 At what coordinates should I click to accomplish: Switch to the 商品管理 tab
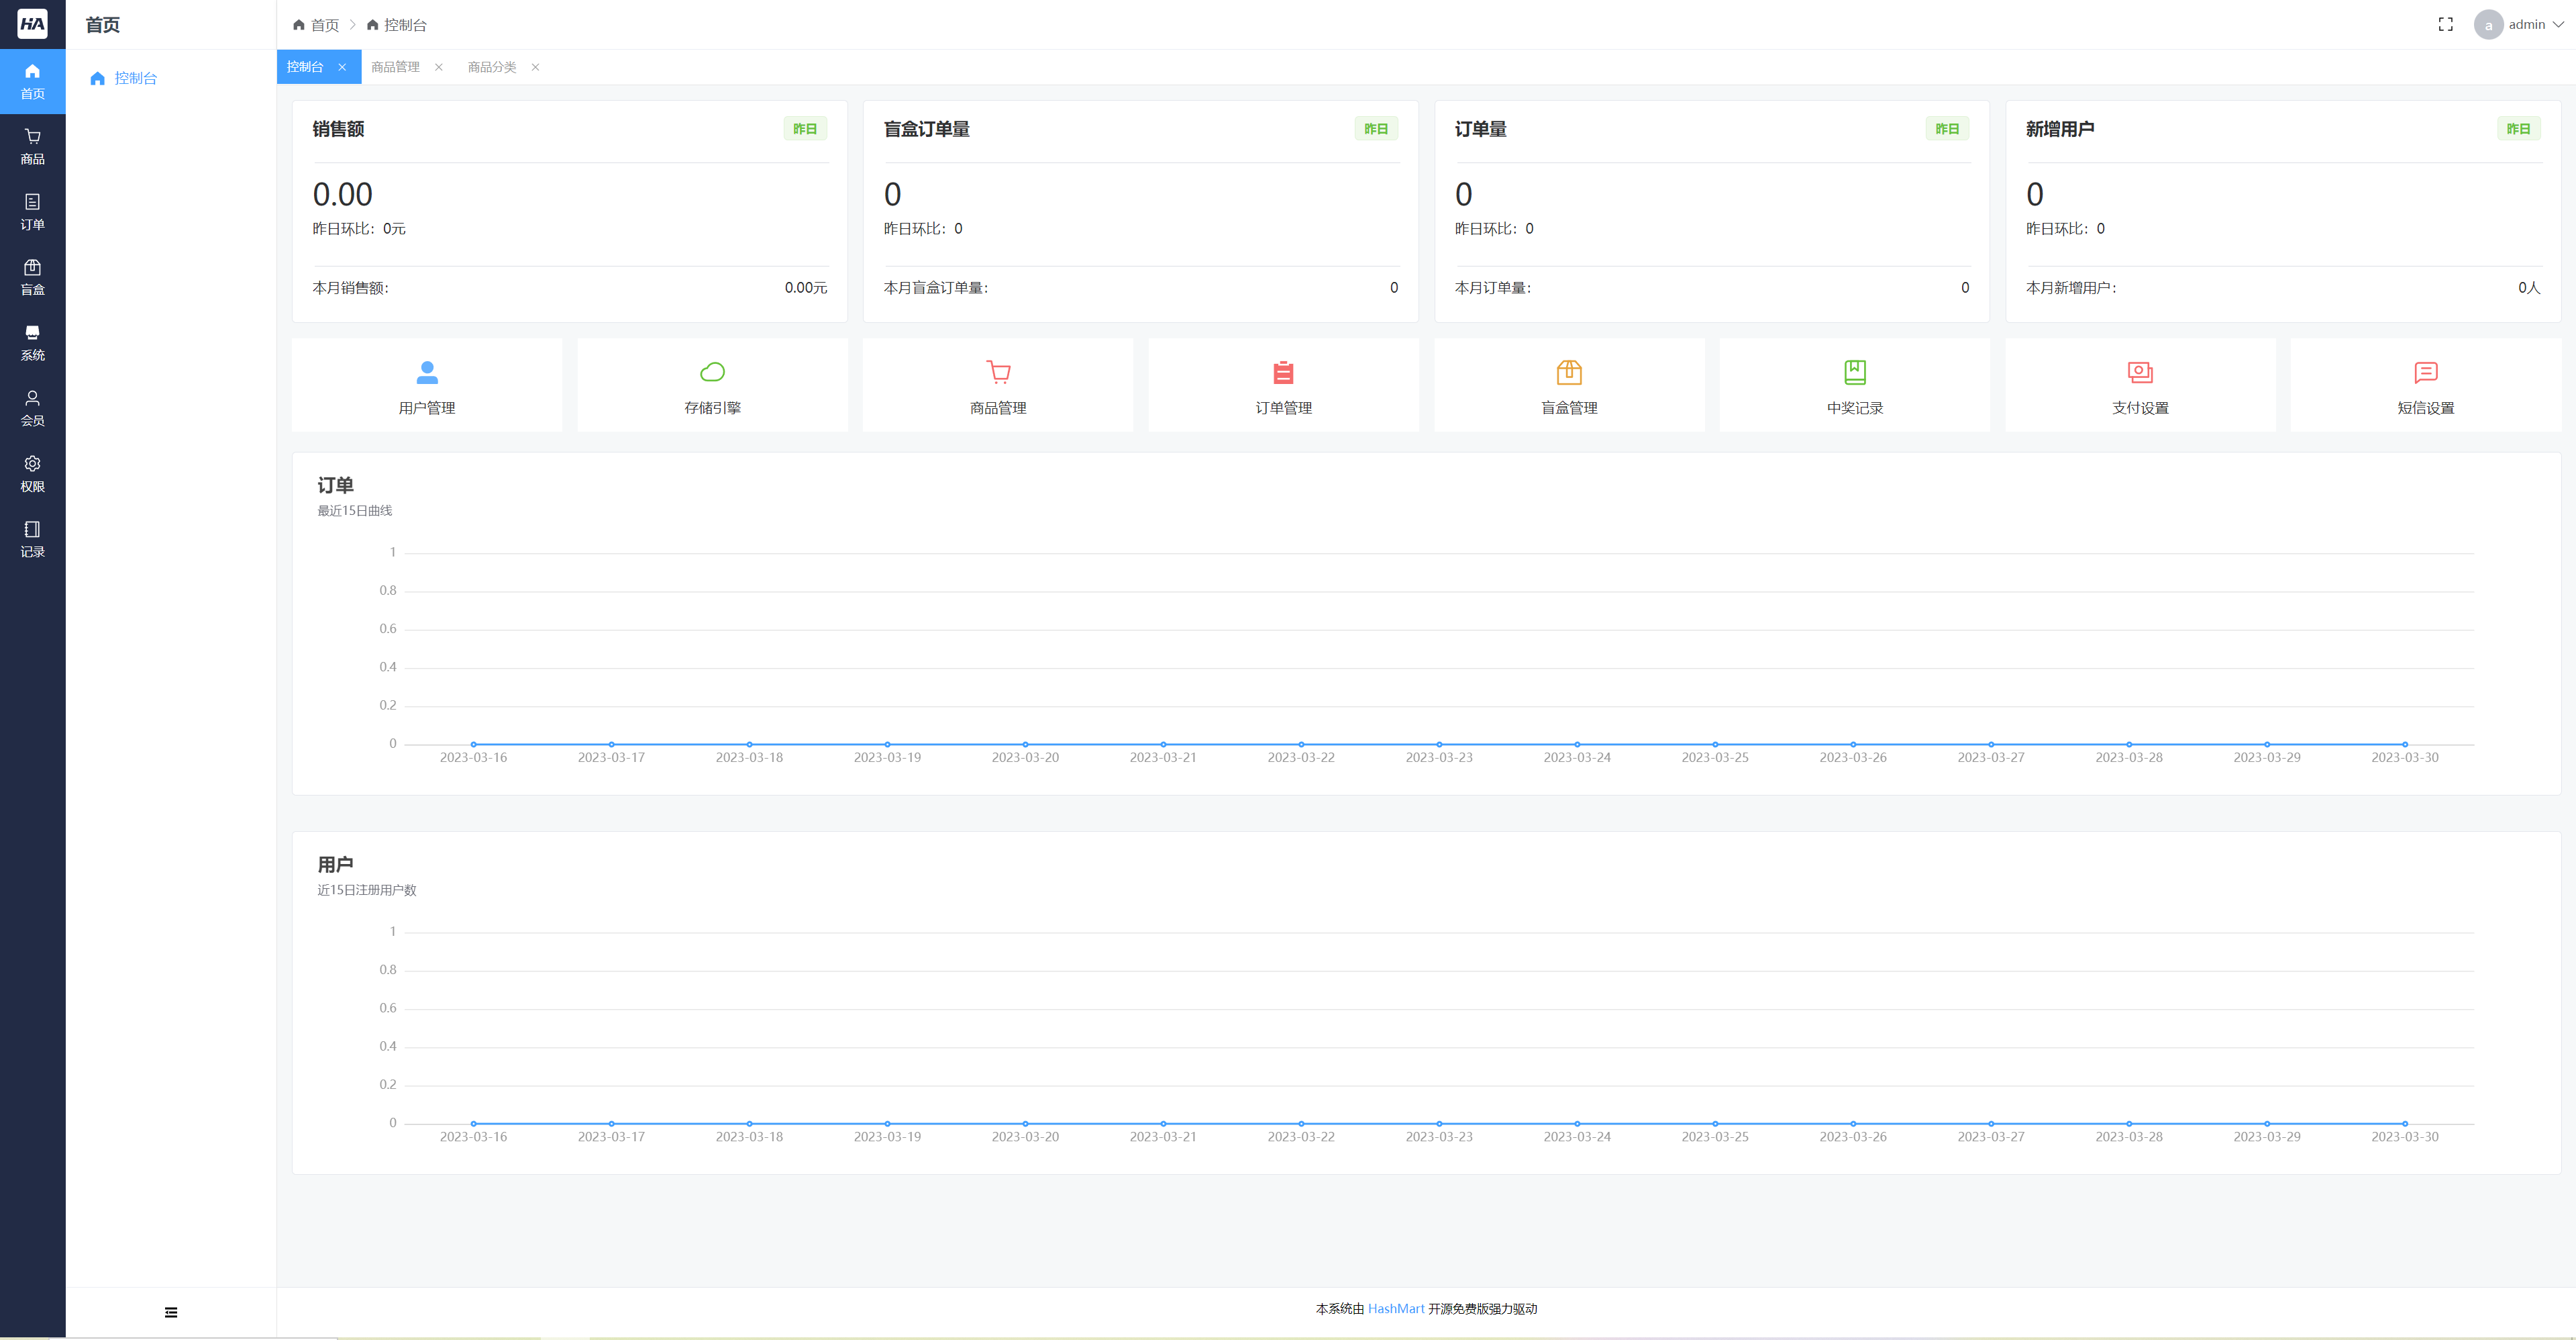395,67
